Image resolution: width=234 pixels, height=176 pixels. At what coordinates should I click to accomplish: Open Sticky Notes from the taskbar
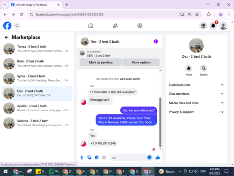point(41,172)
